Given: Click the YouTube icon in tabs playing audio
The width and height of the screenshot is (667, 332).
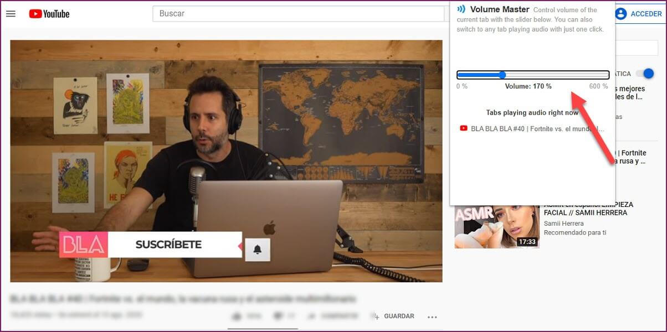Looking at the screenshot, I should pos(464,128).
